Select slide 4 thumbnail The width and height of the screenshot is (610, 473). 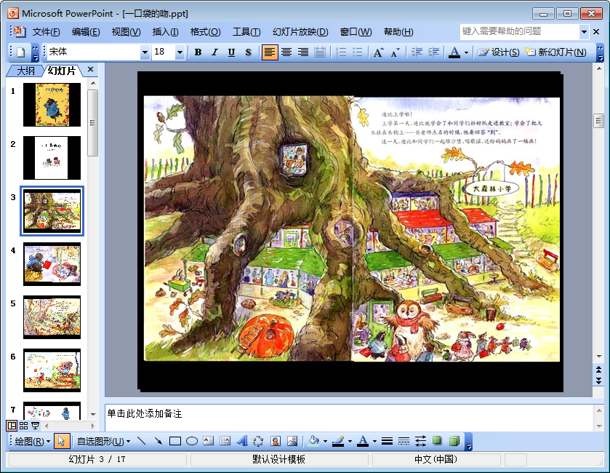tap(52, 264)
